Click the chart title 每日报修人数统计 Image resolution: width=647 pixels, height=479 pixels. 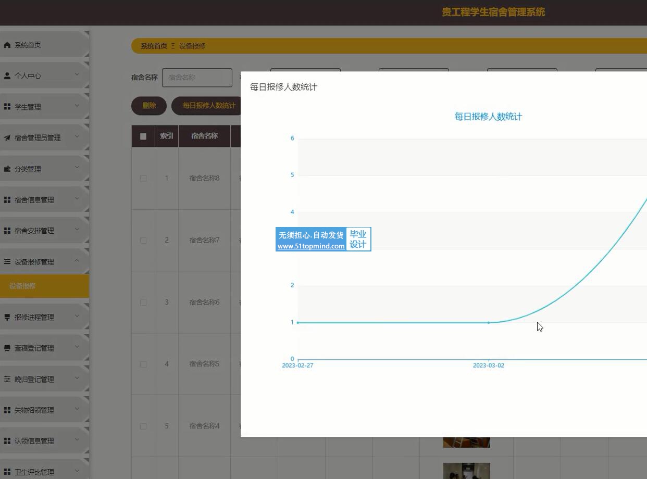tap(488, 117)
